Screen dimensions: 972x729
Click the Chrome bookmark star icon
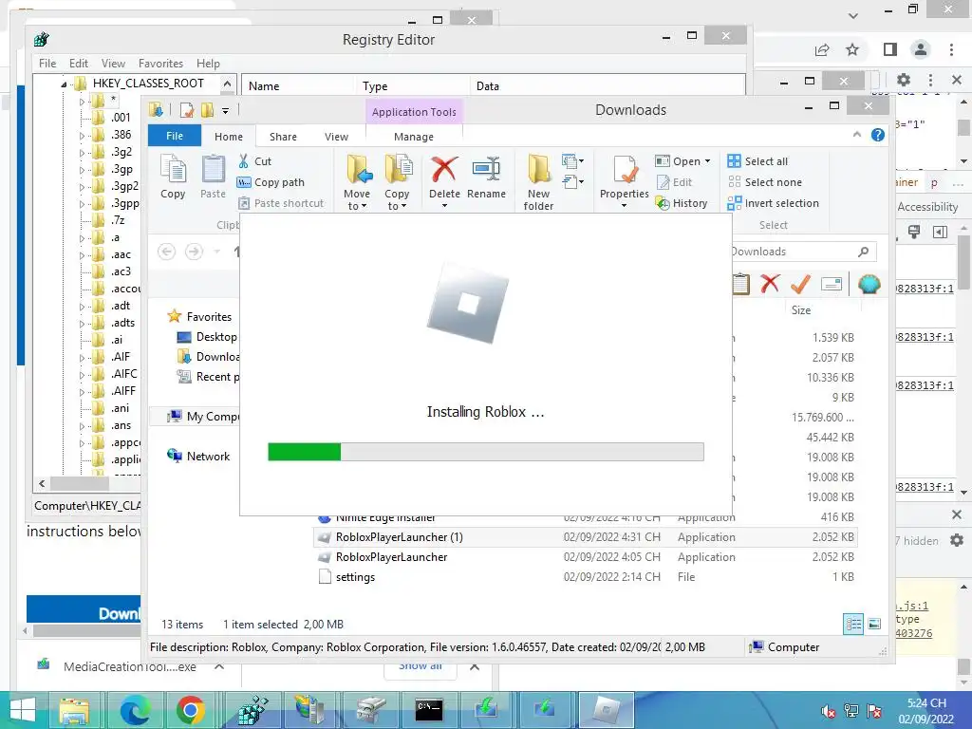point(852,49)
